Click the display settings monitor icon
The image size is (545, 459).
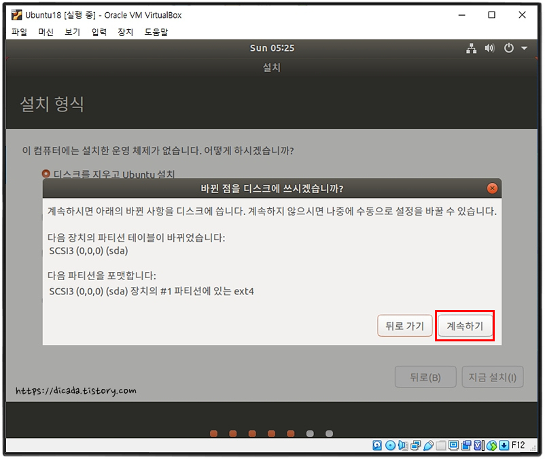453,445
